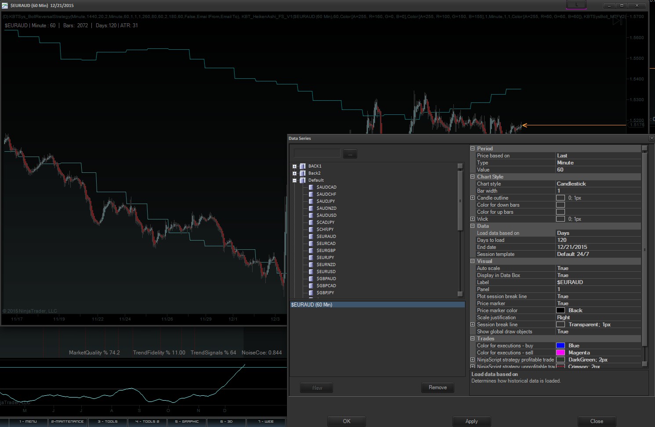
Task: Toggle Plot session break line value
Action: pyautogui.click(x=562, y=296)
